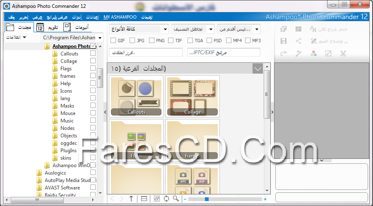Open the تعليمات menu

(147, 17)
